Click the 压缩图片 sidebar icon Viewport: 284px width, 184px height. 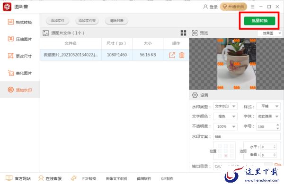point(11,39)
